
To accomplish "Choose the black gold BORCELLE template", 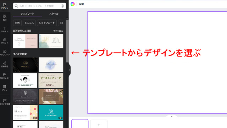I will pos(25,65).
